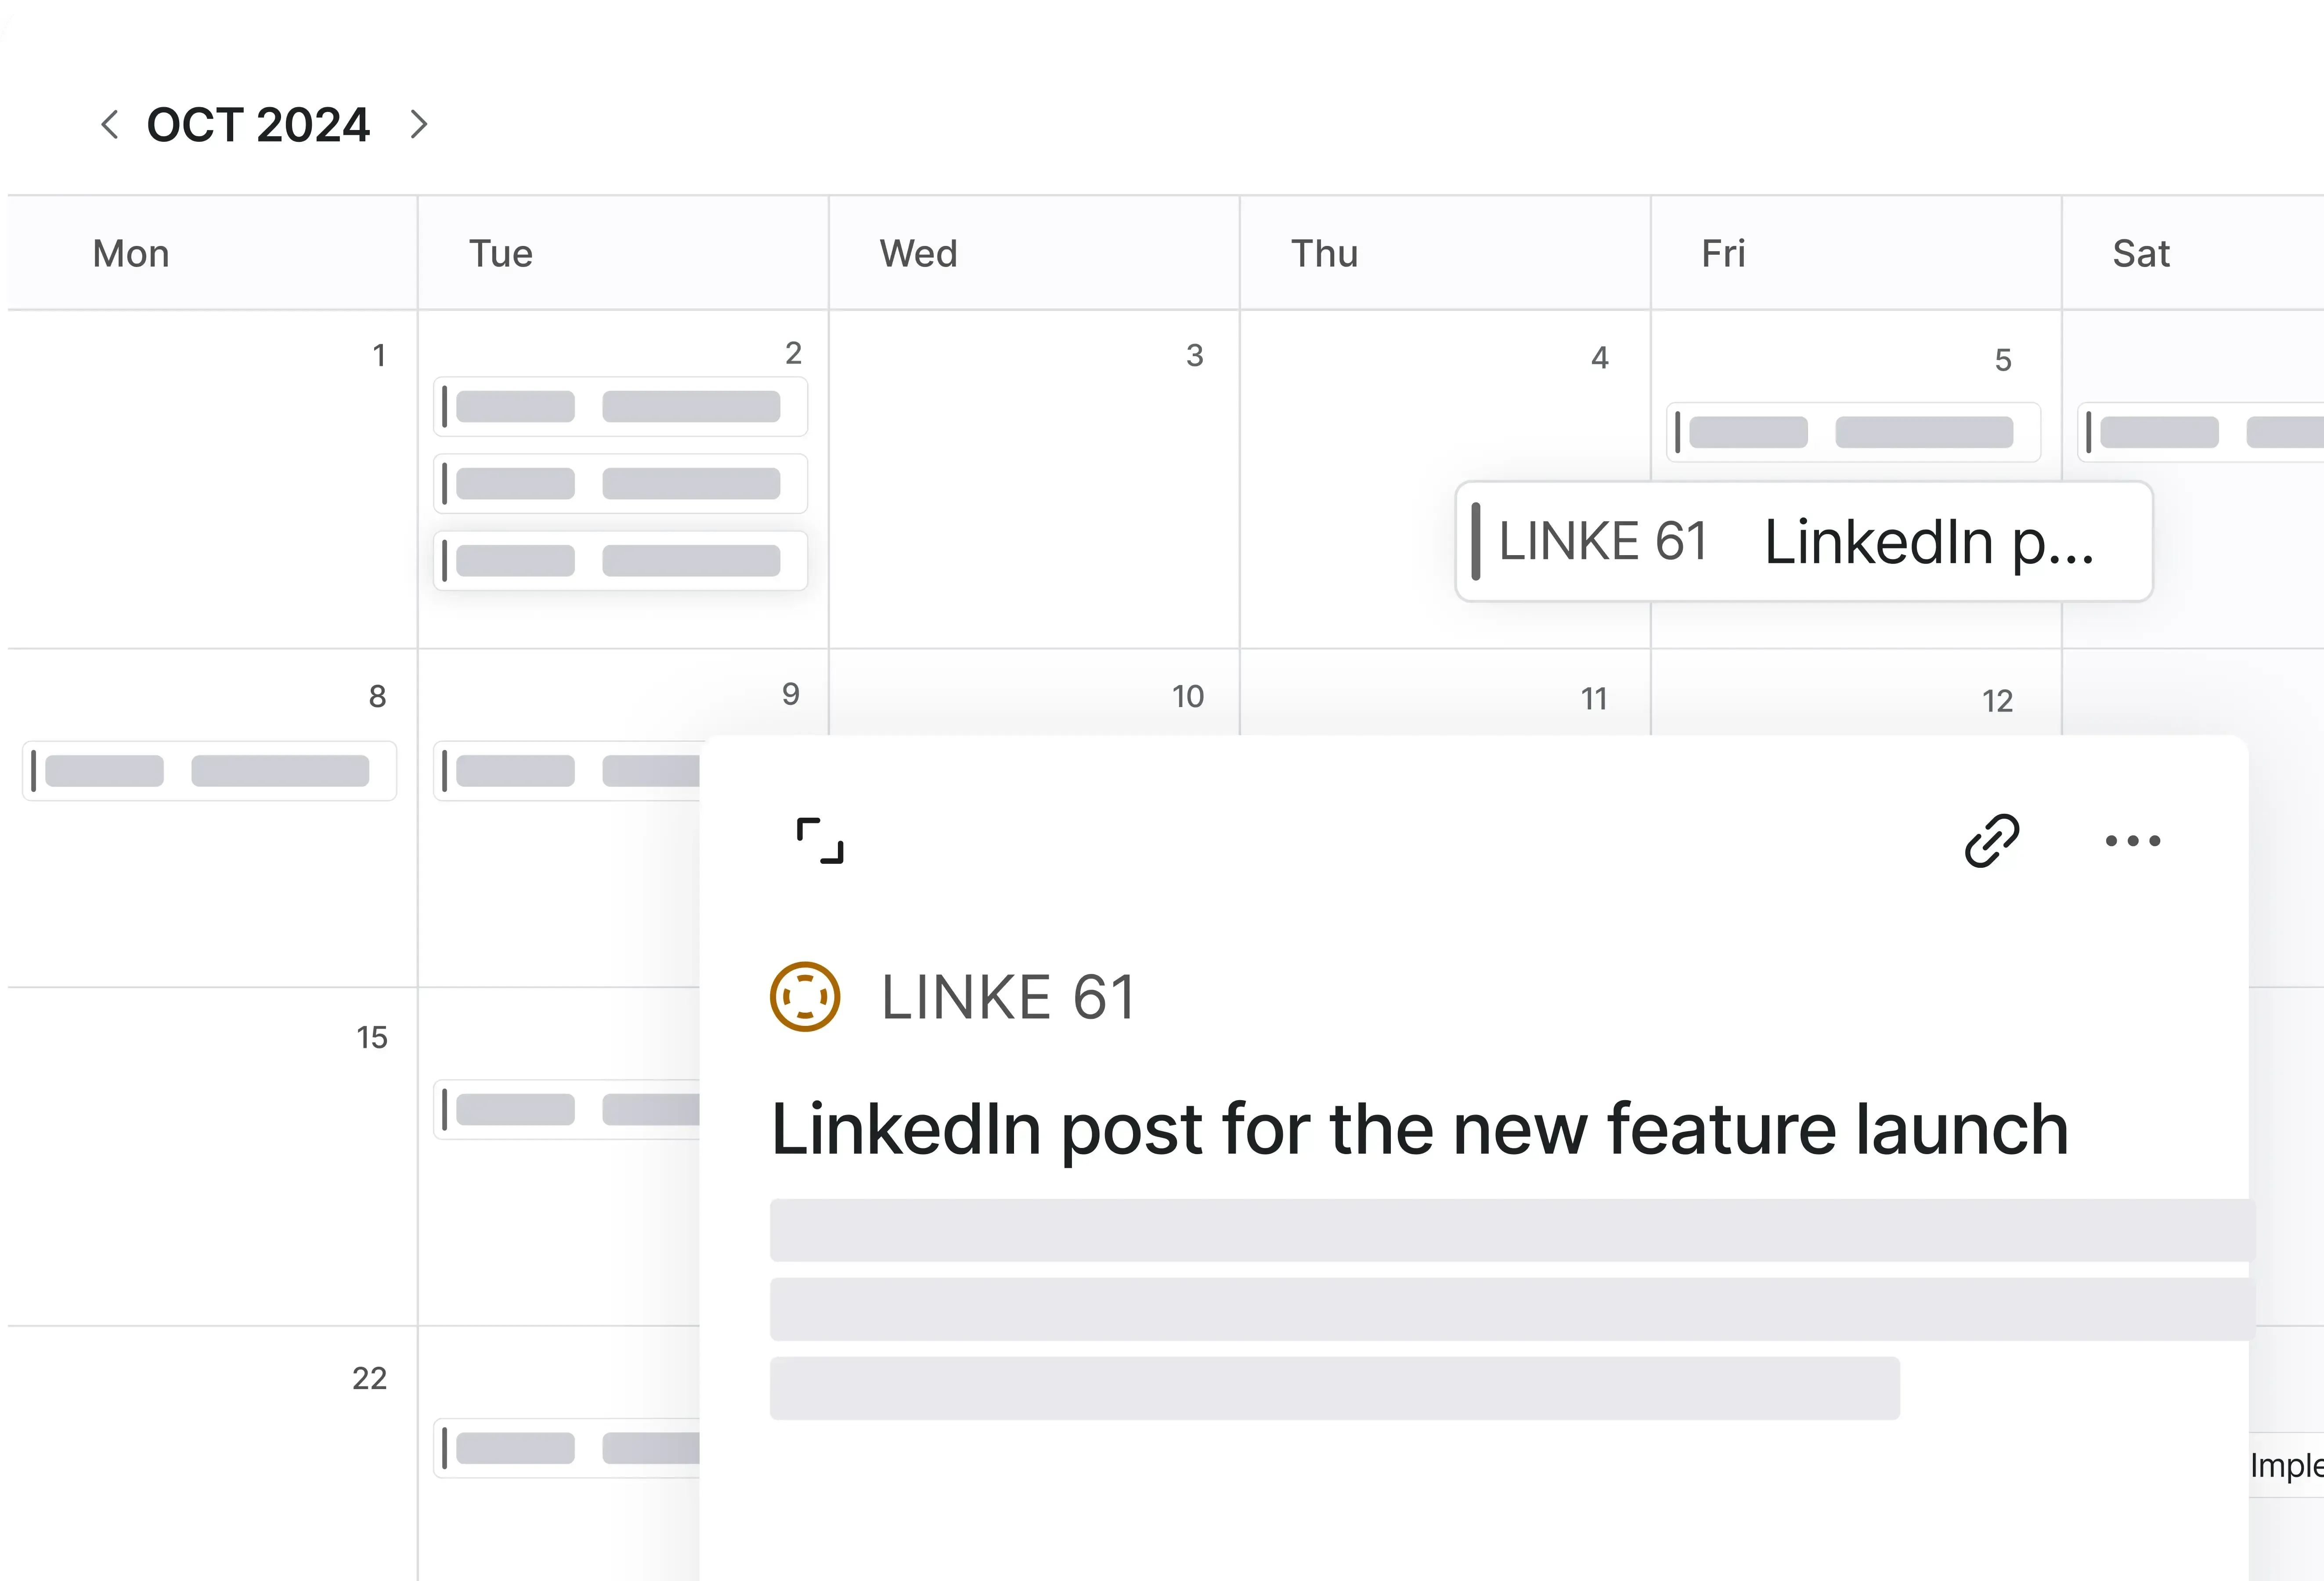Click the empty Wednesday 3 day cell

1034,500
